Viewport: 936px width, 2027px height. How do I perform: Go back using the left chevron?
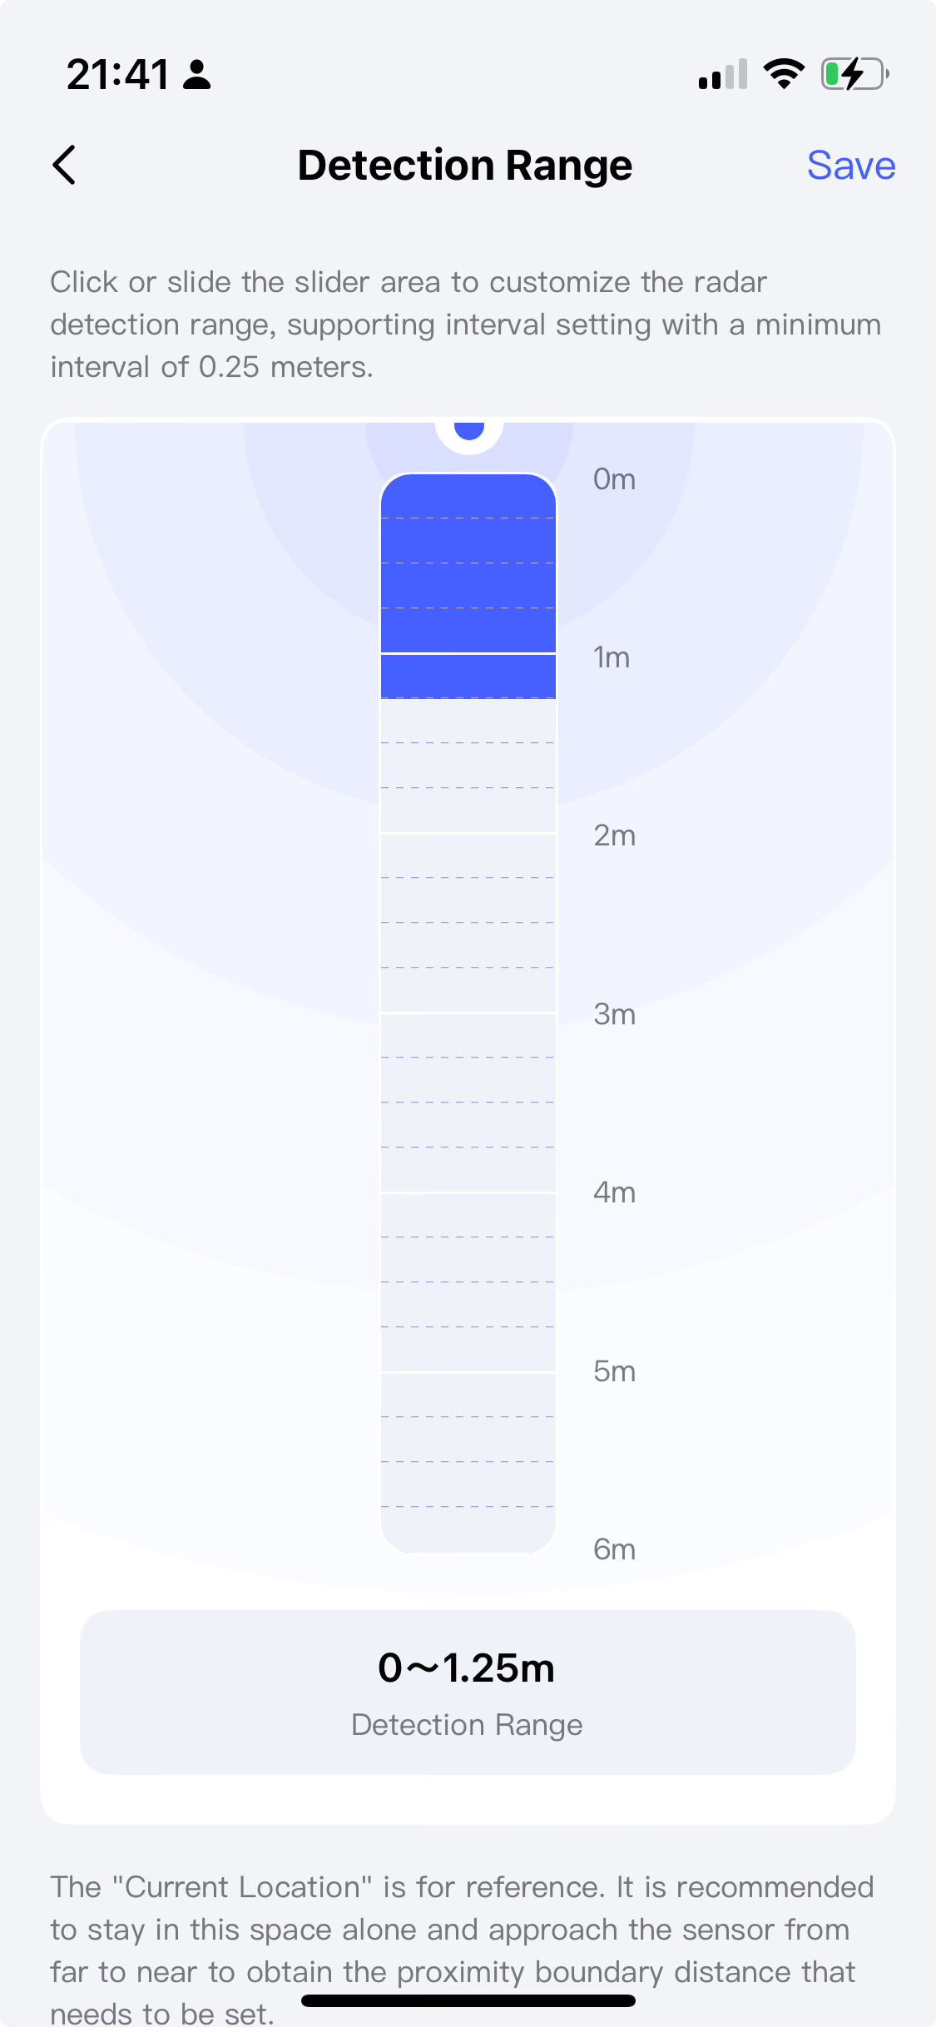[65, 165]
